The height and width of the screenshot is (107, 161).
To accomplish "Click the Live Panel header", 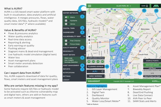I will coord(152,68).
